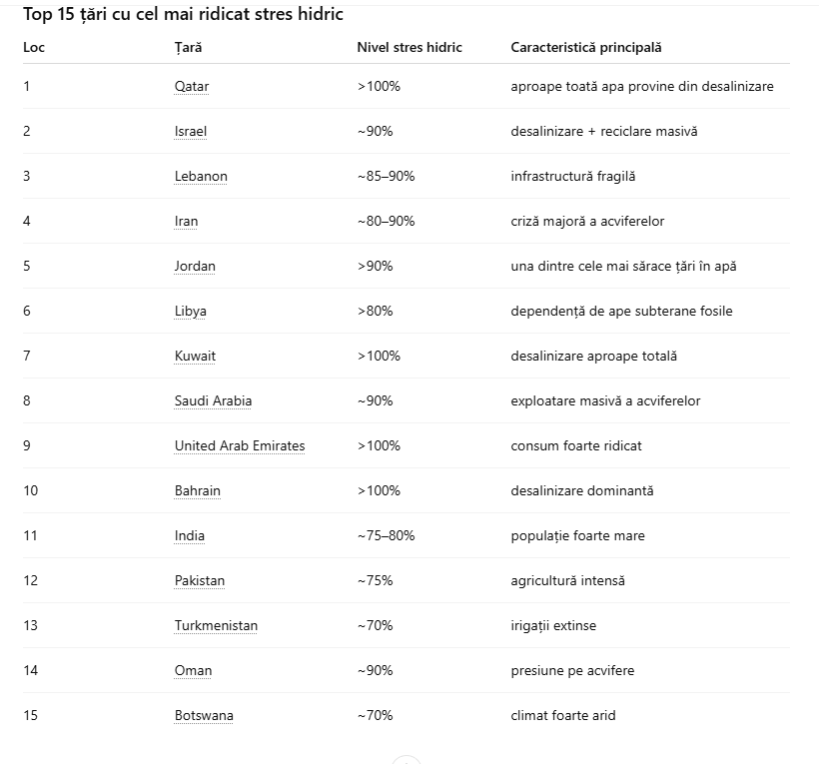Open the Turkmenistan link

(216, 626)
